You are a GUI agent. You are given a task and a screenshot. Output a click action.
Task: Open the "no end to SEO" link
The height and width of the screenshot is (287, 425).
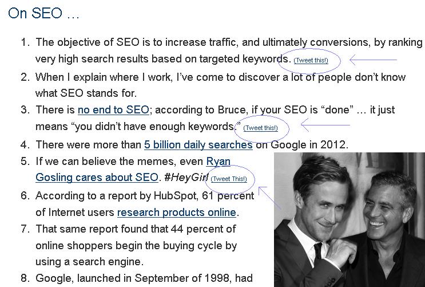tap(113, 109)
